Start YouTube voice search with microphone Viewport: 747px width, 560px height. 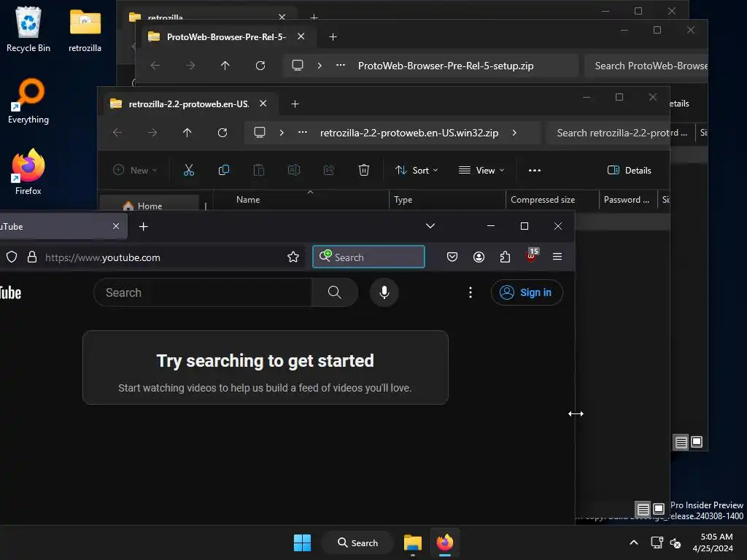(384, 292)
